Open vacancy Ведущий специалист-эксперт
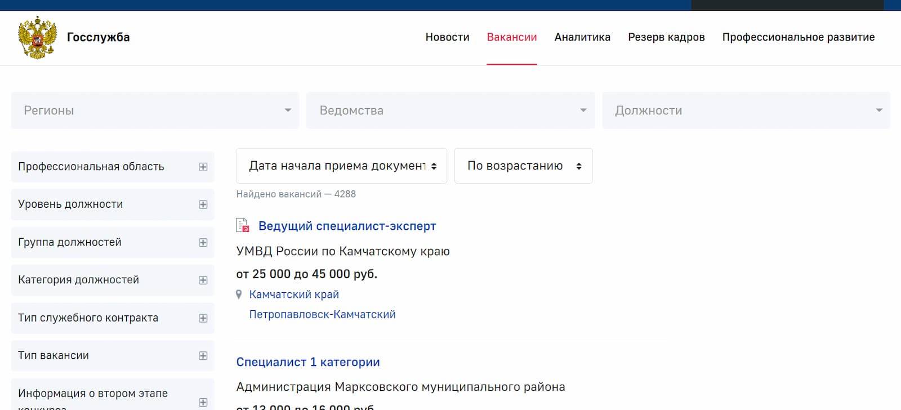Screen dimensions: 901x410 [347, 226]
